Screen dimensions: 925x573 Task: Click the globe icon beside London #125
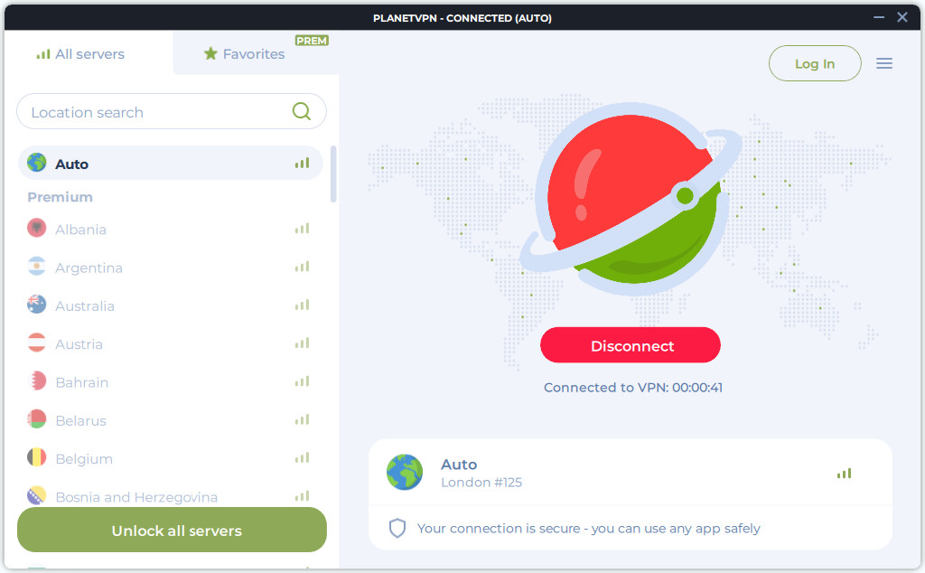405,473
